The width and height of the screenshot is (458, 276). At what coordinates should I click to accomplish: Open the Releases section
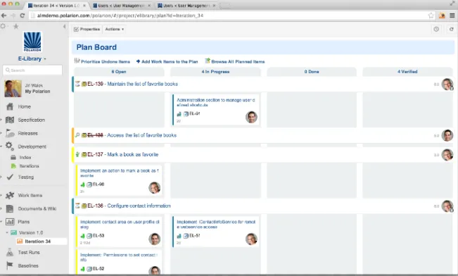(x=27, y=133)
